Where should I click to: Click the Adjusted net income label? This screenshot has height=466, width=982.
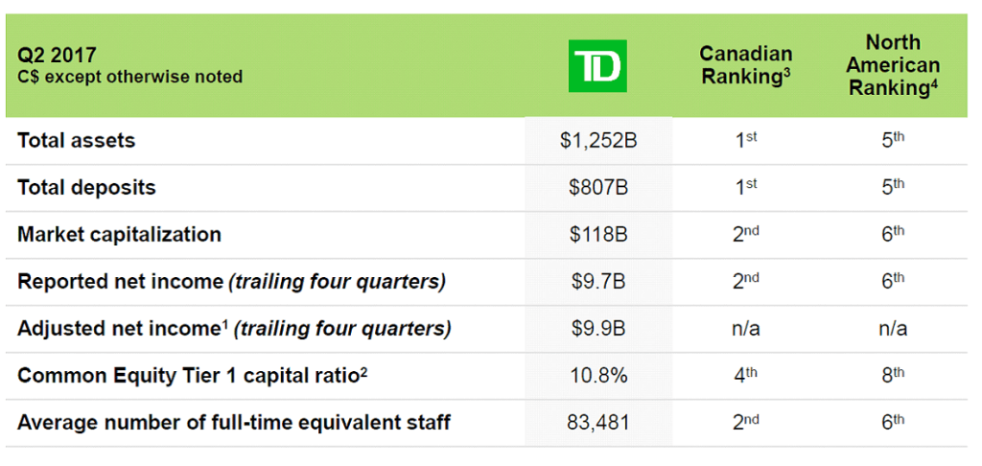[234, 329]
